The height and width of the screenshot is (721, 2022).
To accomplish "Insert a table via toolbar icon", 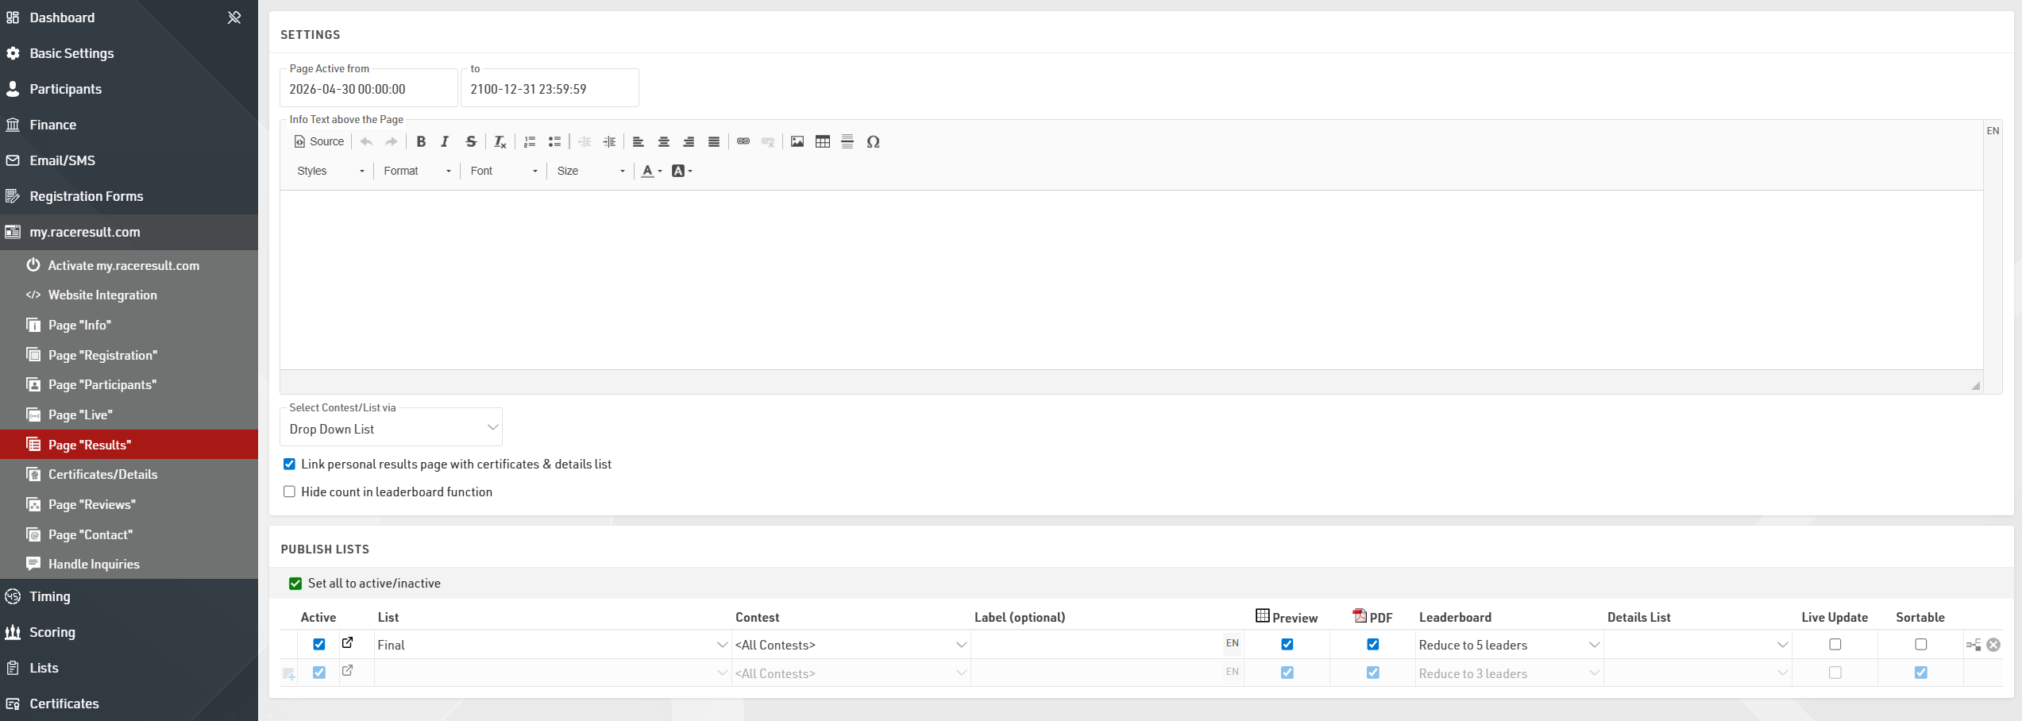I will pos(823,142).
